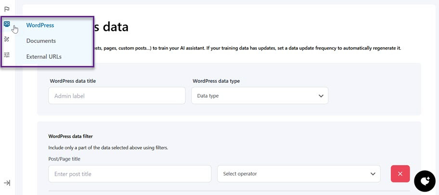Viewport: 439px width, 195px height.
Task: Remove the filter with the red X
Action: [x=400, y=174]
